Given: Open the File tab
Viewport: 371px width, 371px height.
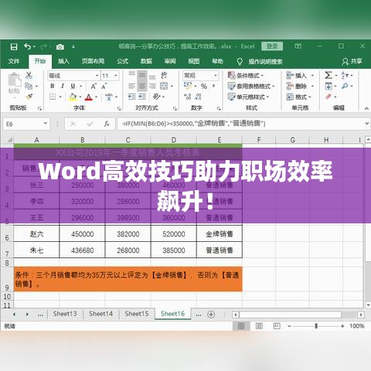Looking at the screenshot, I should pos(14,61).
